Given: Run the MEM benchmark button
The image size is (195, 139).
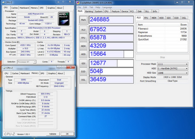Looking at the screenshot, I should pos(83,46).
